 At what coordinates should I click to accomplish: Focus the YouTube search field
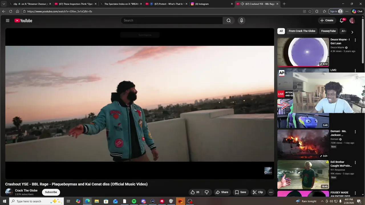click(x=172, y=20)
